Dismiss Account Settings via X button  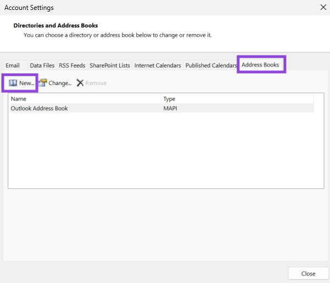323,7
